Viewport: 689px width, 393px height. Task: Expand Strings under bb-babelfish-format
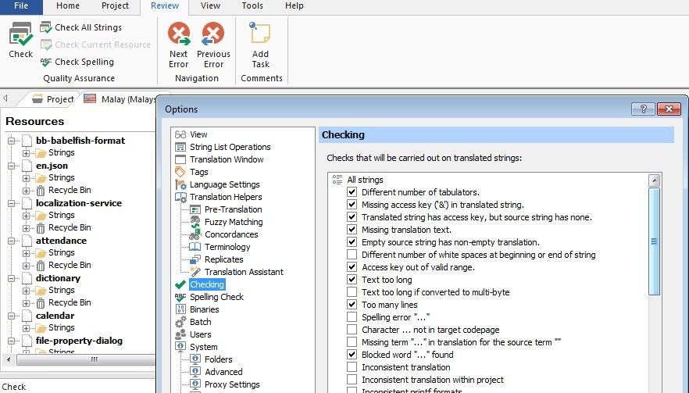pyautogui.click(x=27, y=153)
